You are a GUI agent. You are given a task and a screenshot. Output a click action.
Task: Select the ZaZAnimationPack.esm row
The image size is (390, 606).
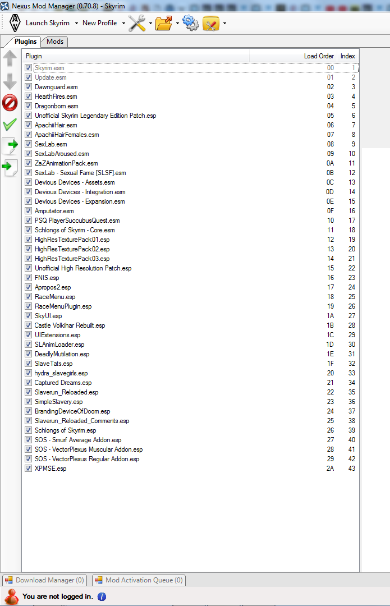click(x=190, y=163)
